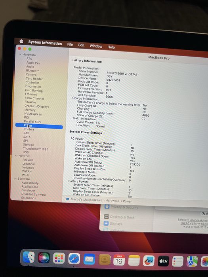The width and height of the screenshot is (208, 277).
Task: Select Storage in the sidebar
Action: point(28,145)
